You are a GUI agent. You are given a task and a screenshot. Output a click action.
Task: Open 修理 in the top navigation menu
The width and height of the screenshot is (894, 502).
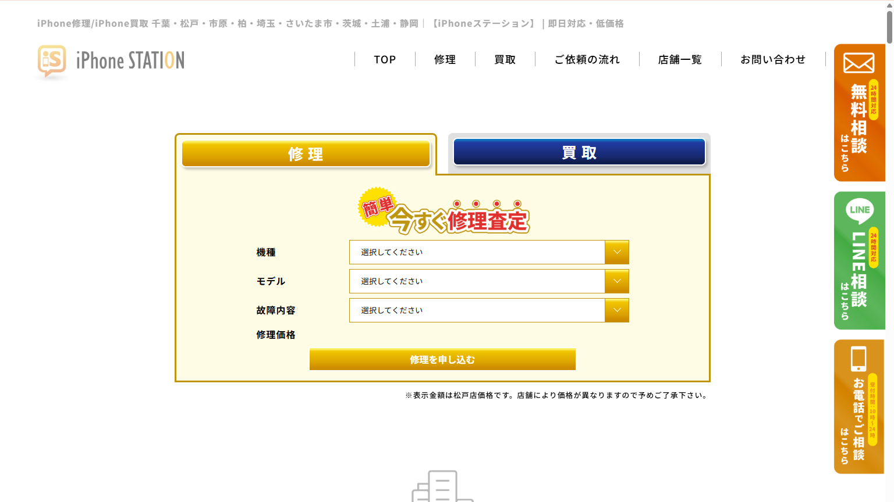(445, 59)
